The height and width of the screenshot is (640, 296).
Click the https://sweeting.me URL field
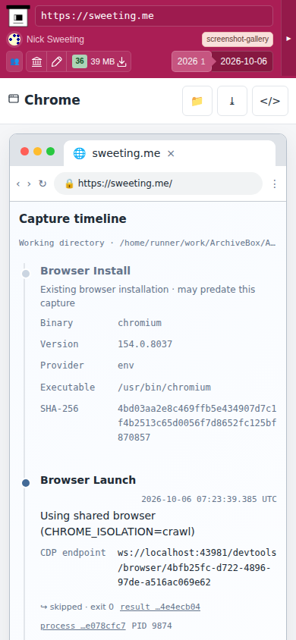[x=154, y=16]
